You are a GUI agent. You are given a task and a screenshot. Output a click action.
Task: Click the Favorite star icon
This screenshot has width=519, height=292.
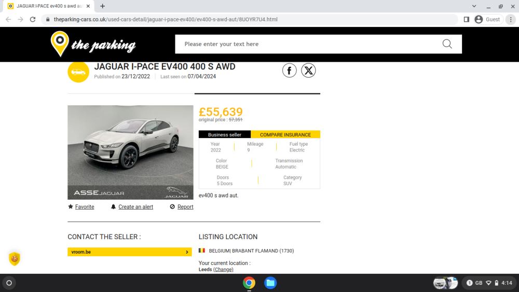[71, 206]
